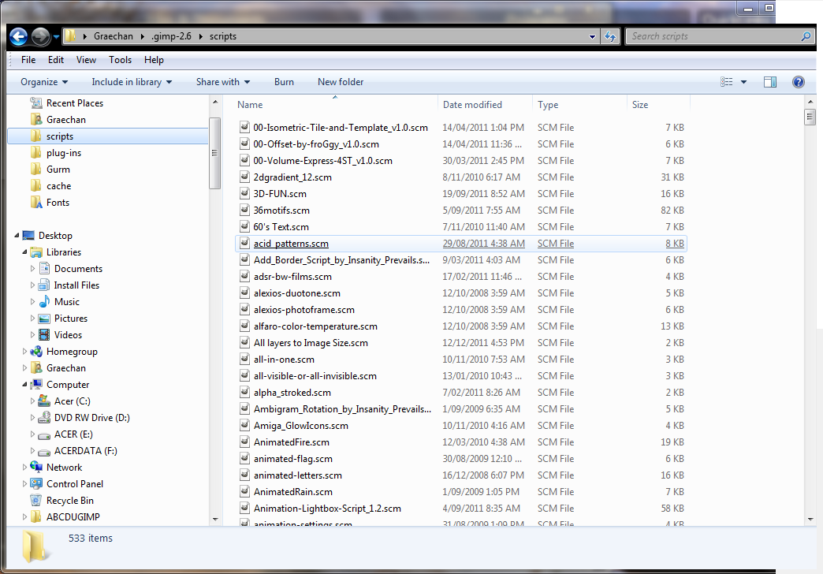
Task: Expand the ABCDUGIMP folder
Action: (x=24, y=516)
